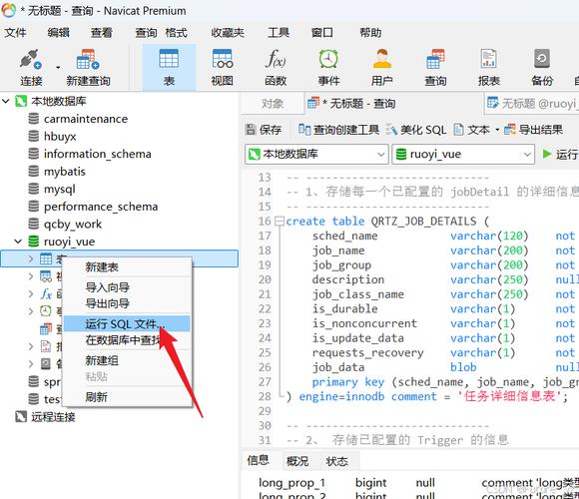This screenshot has height=499, width=579.
Task: Collapse the code fold at line 16
Action: pos(280,222)
